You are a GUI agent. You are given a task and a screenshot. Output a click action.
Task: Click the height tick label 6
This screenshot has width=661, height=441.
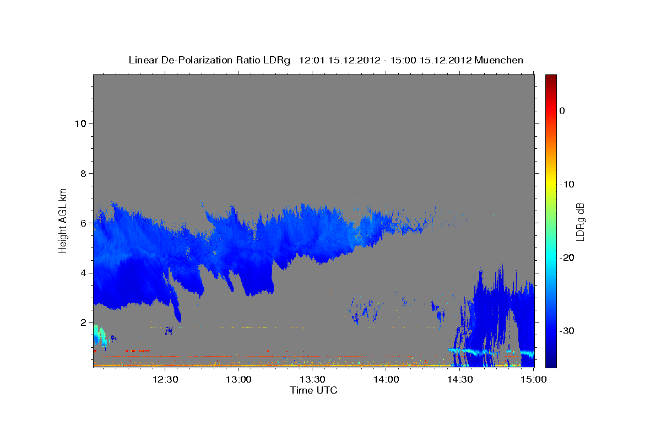[x=83, y=223]
